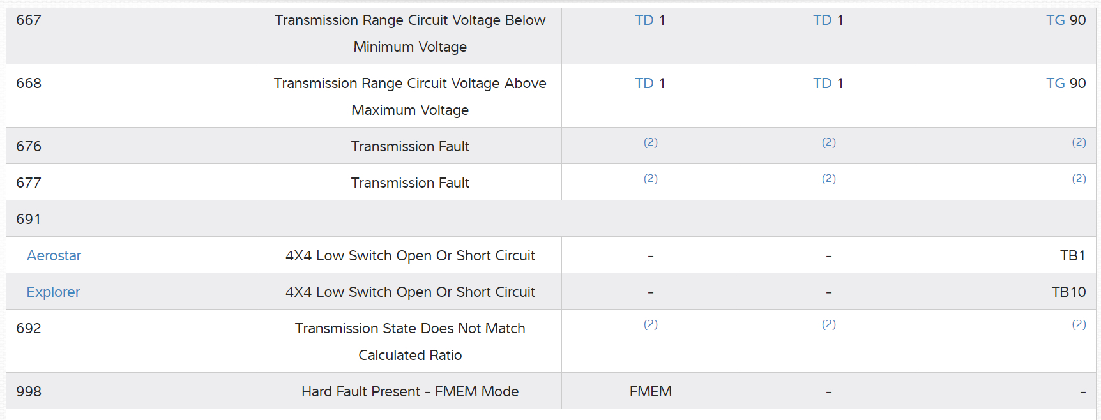Click the TG link in row 667
This screenshot has height=420, width=1101.
click(x=1055, y=20)
